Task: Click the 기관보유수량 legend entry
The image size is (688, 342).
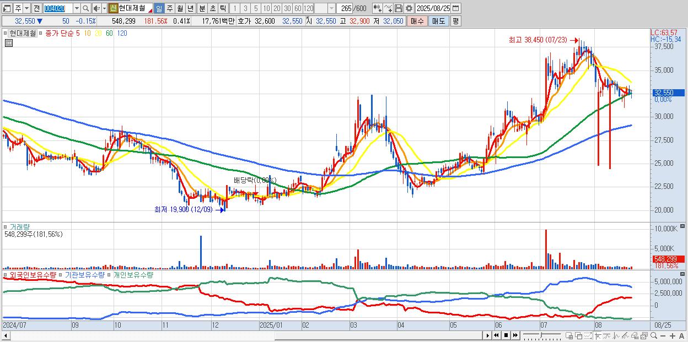Action: 85,274
